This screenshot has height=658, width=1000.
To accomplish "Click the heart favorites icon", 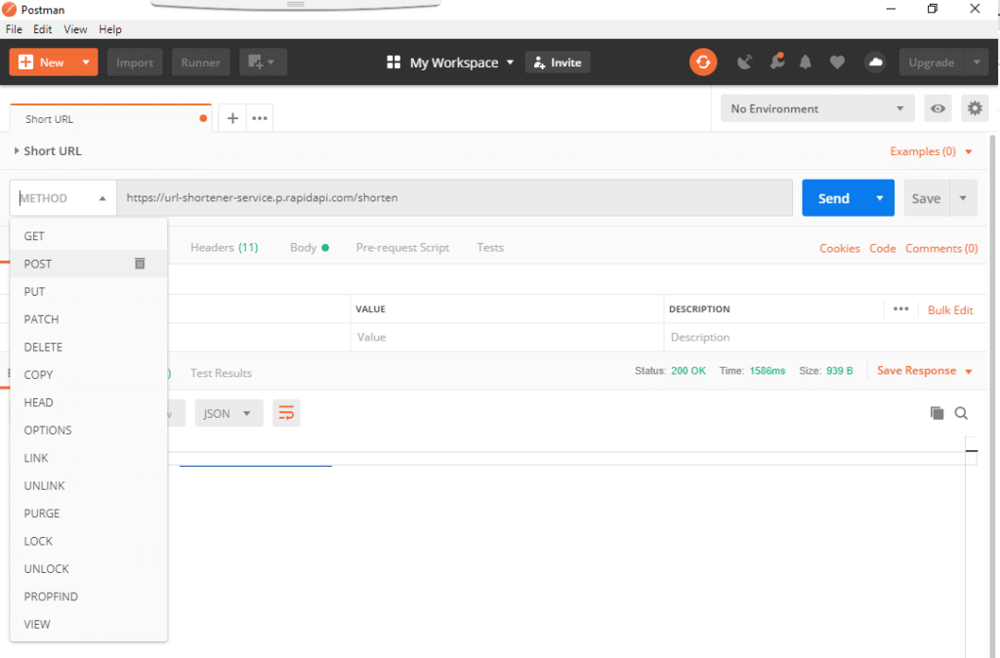I will point(838,62).
